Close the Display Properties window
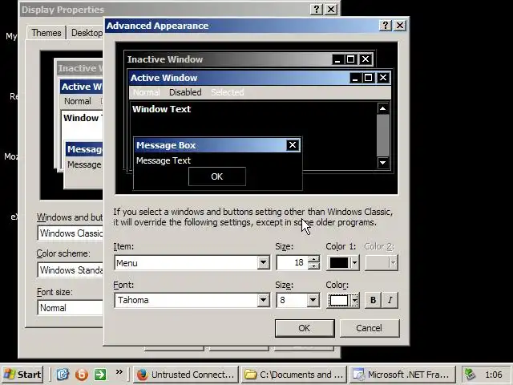The height and width of the screenshot is (385, 513). coord(331,9)
